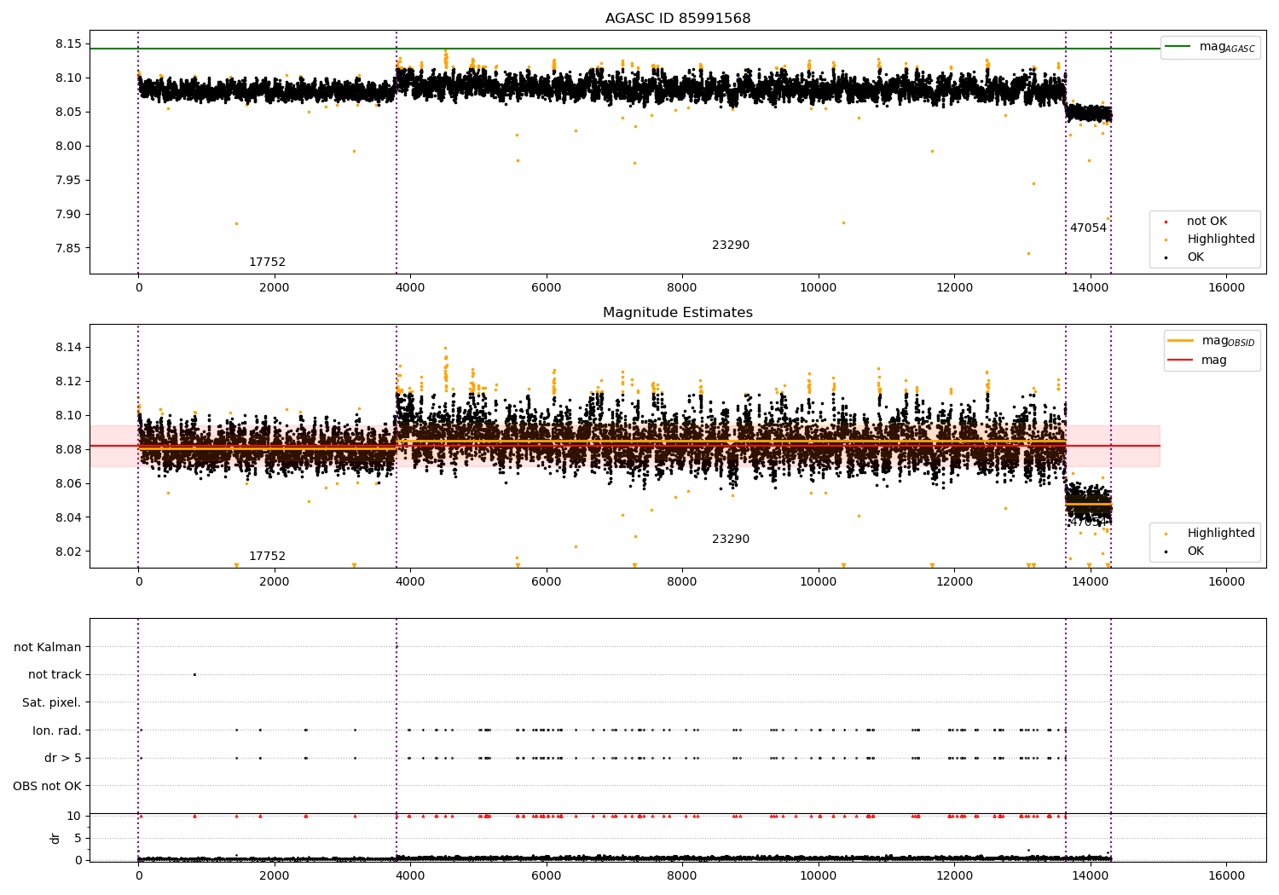Viewport: 1279px width, 895px height.
Task: Click the 8.02 tick on Magnitude Estimates axis
Action: coord(67,551)
